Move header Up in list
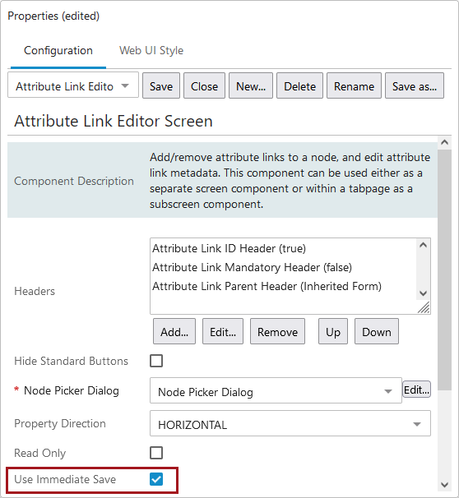The image size is (459, 498). pos(333,331)
